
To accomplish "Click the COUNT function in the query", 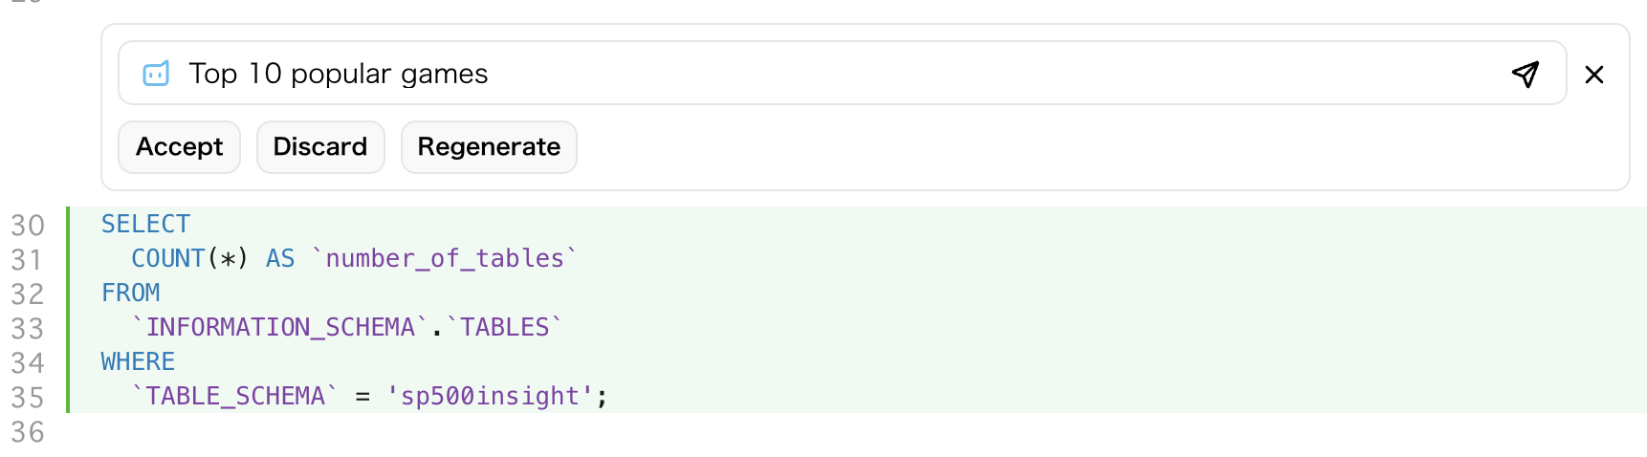I will point(168,258).
